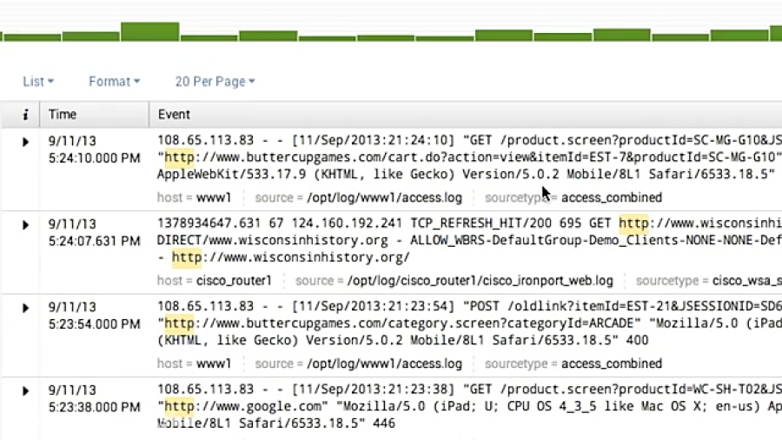Expand the 5:24:07.631 PM event row
Screen dimensions: 782x440
click(x=25, y=225)
